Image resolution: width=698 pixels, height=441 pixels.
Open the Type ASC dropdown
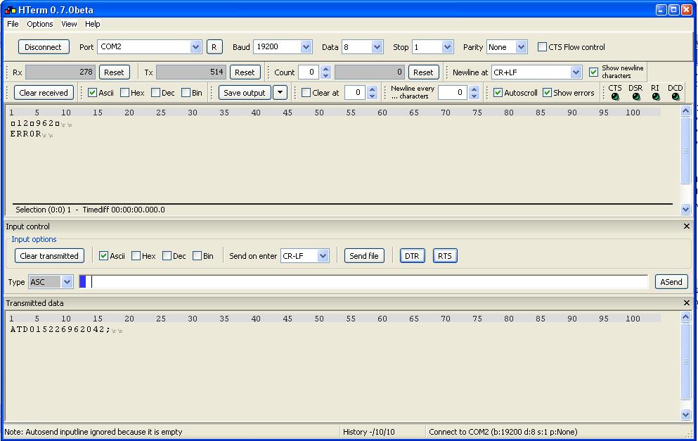tap(67, 281)
